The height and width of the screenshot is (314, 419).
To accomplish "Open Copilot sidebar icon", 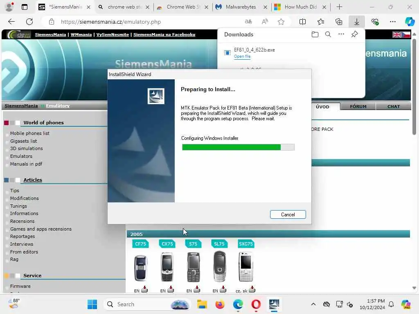I will [410, 22].
